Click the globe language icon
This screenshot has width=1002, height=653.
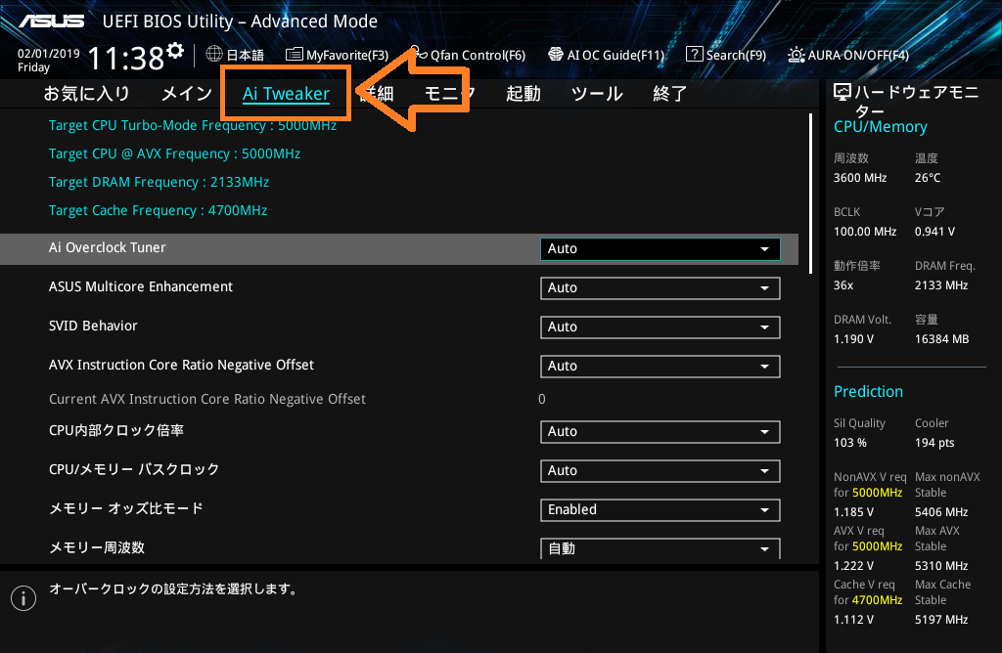pyautogui.click(x=214, y=55)
